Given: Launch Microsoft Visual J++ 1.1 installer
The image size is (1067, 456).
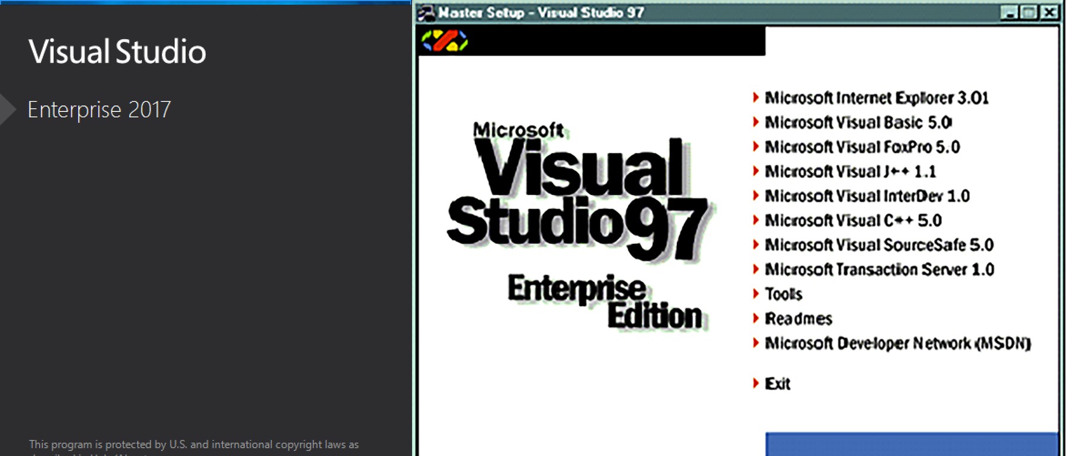Looking at the screenshot, I should point(850,172).
